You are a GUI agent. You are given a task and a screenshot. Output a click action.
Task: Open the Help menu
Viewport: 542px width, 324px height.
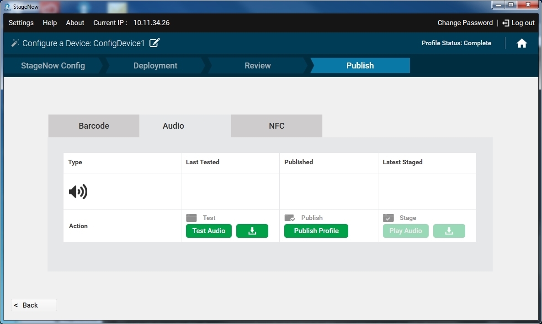[50, 23]
